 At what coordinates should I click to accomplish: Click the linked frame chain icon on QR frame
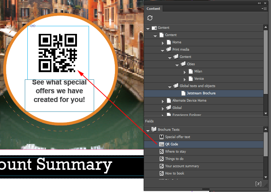tap(33, 26)
